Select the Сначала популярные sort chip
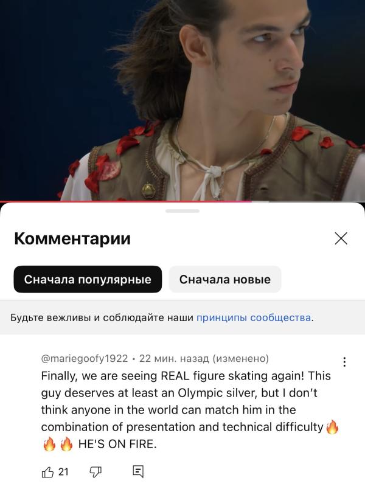Image resolution: width=365 pixels, height=492 pixels. coord(88,279)
